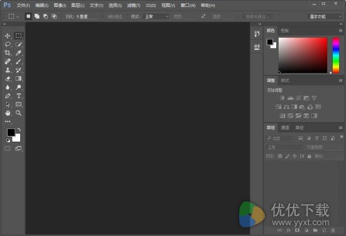346x236 pixels.
Task: Add a Levels adjustment
Action: click(291, 98)
